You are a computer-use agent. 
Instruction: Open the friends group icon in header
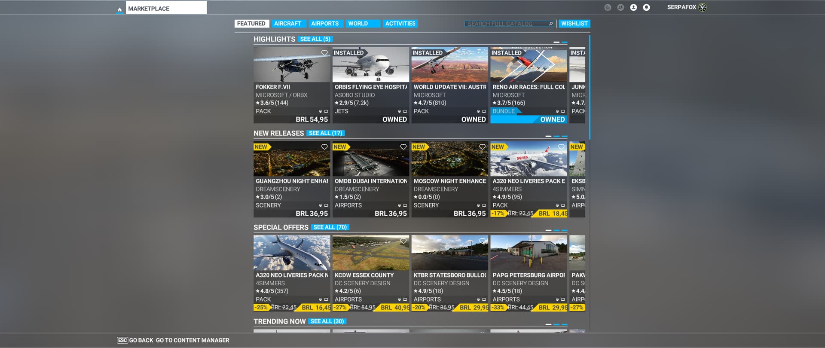click(620, 7)
